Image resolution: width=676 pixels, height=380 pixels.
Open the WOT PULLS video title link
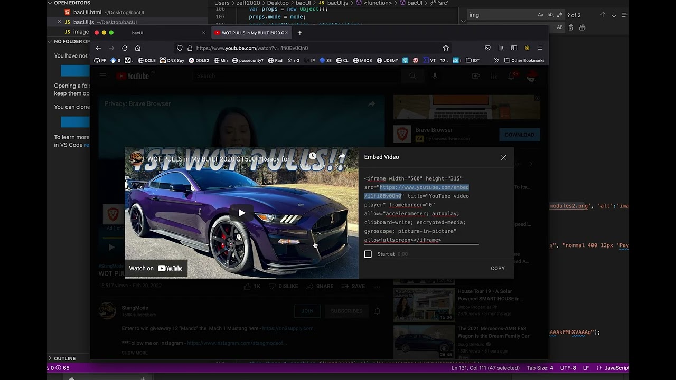222,159
